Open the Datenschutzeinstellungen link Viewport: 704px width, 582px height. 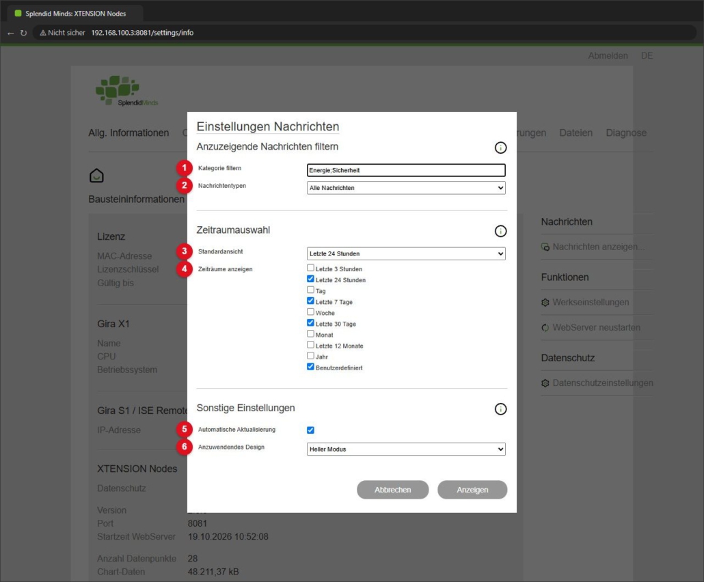(x=603, y=383)
